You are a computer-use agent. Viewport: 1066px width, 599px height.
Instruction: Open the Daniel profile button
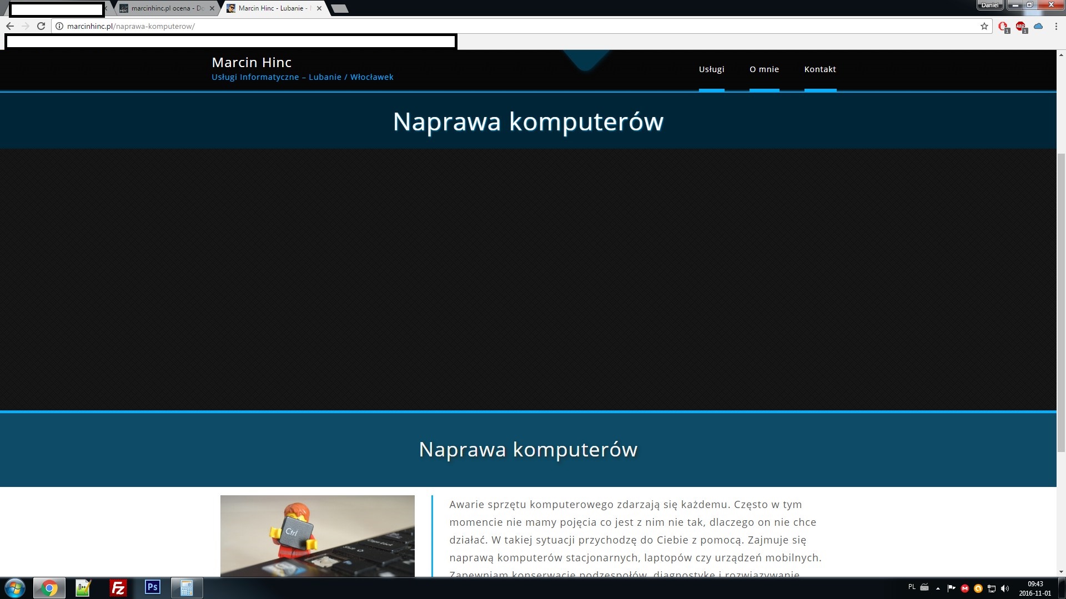pos(990,5)
